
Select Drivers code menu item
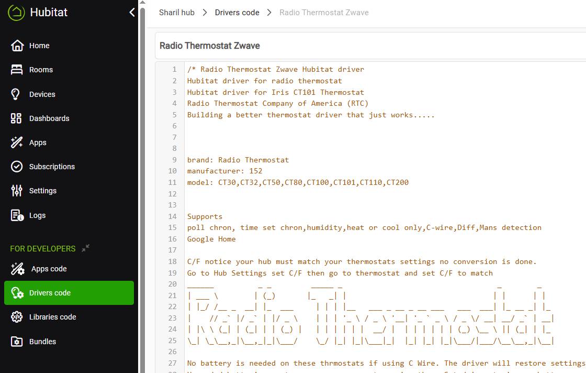[69, 293]
